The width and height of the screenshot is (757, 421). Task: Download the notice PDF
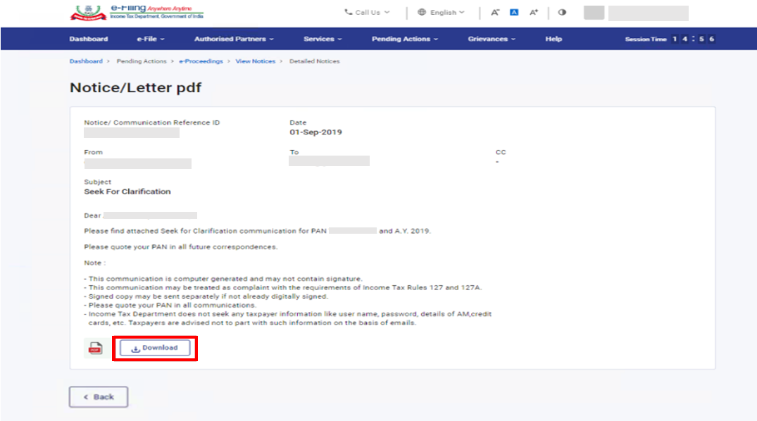155,348
